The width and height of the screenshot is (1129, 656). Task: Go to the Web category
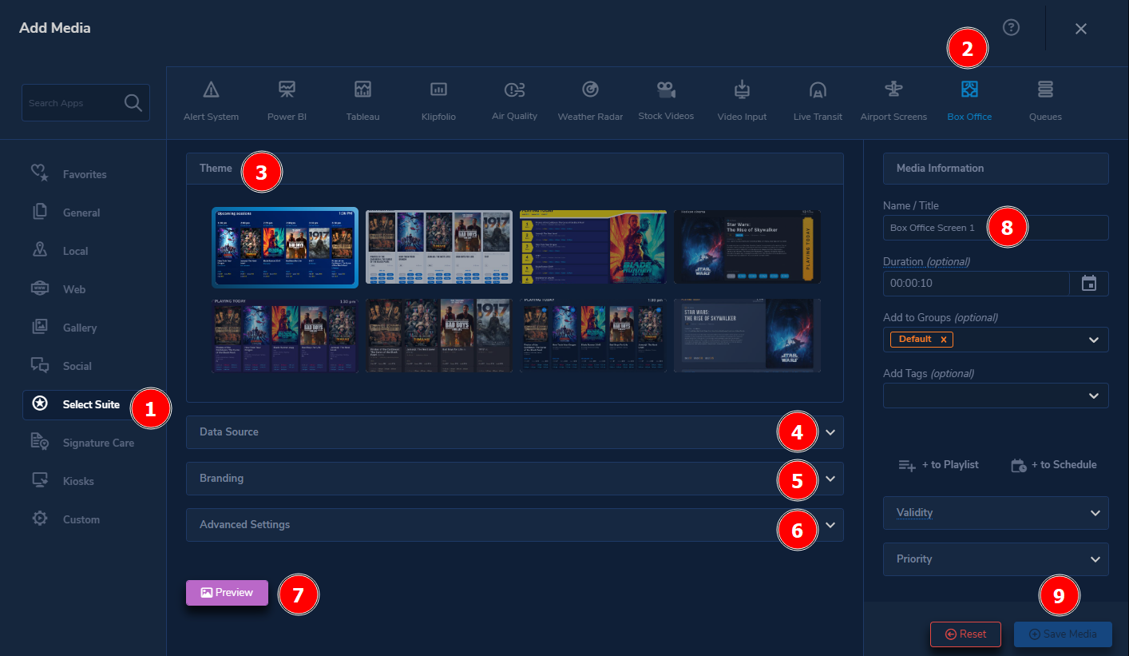(58, 289)
